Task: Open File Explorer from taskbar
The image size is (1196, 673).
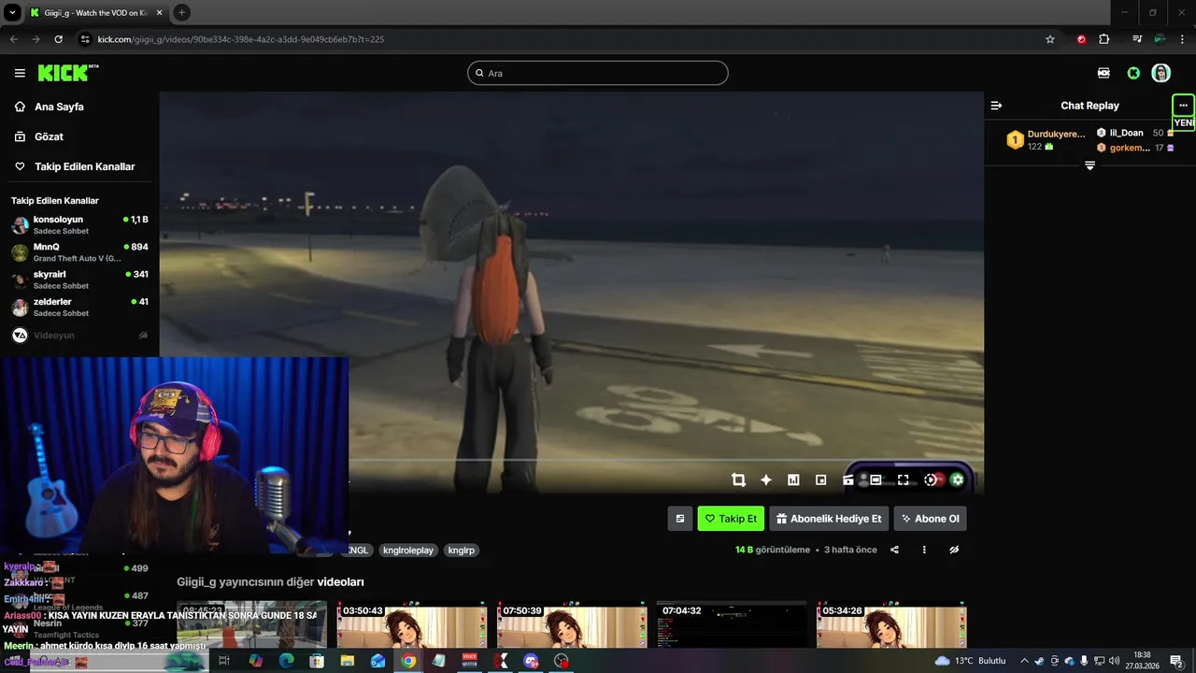Action: [x=347, y=661]
